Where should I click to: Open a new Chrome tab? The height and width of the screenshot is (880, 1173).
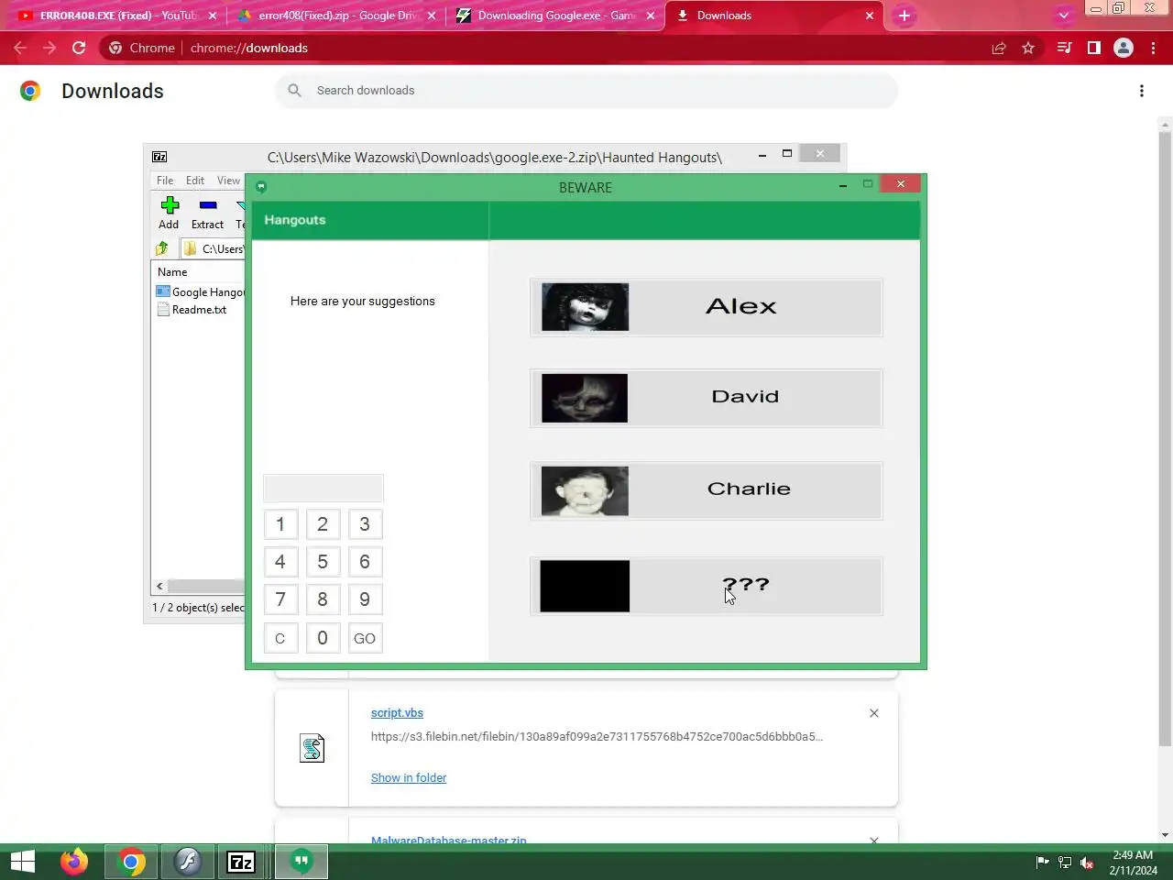[x=904, y=16]
